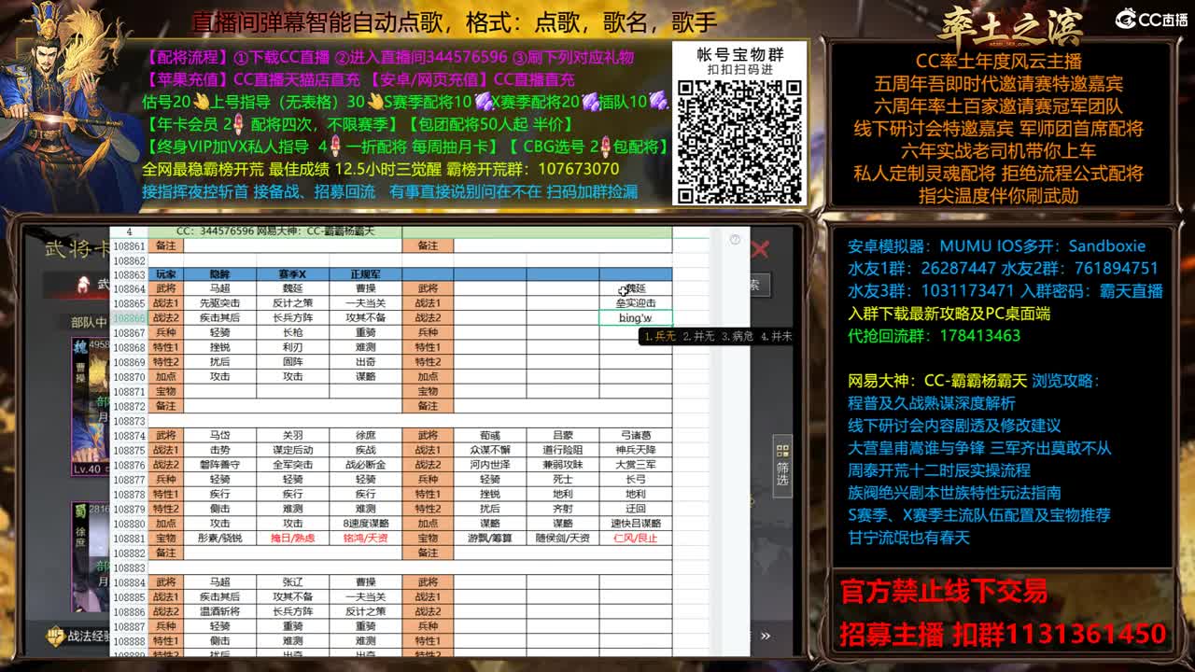Image resolution: width=1195 pixels, height=672 pixels.
Task: Close the game panel with red X
Action: pyautogui.click(x=760, y=249)
